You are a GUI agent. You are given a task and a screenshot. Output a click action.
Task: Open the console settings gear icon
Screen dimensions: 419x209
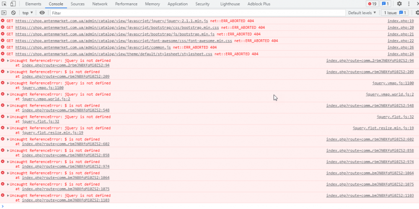coord(417,13)
